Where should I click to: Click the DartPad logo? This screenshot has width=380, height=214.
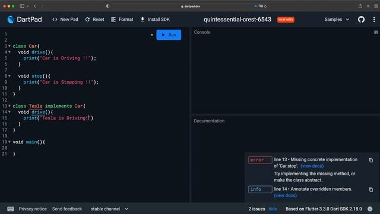(24, 20)
